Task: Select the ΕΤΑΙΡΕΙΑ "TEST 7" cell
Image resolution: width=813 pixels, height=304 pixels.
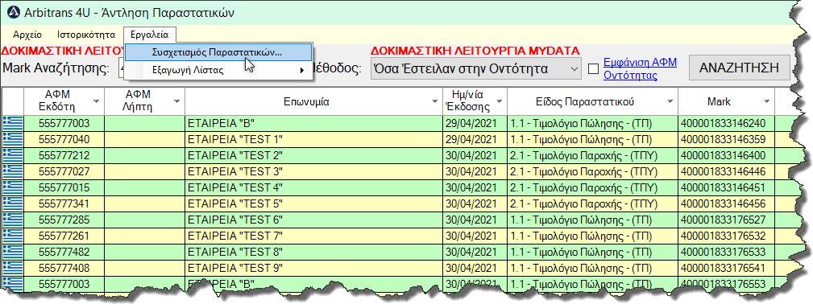Action: click(x=313, y=236)
